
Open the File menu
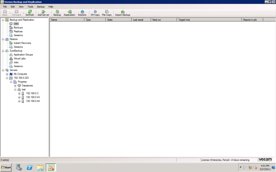pyautogui.click(x=5, y=7)
